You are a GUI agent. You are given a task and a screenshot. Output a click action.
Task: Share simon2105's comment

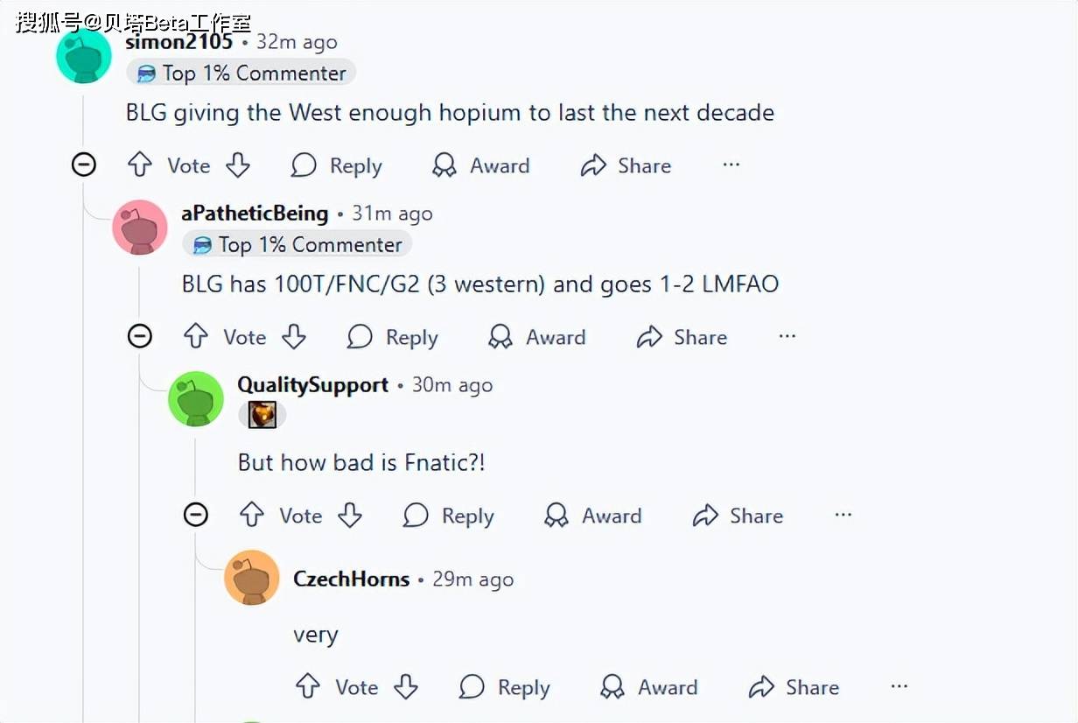coord(626,165)
